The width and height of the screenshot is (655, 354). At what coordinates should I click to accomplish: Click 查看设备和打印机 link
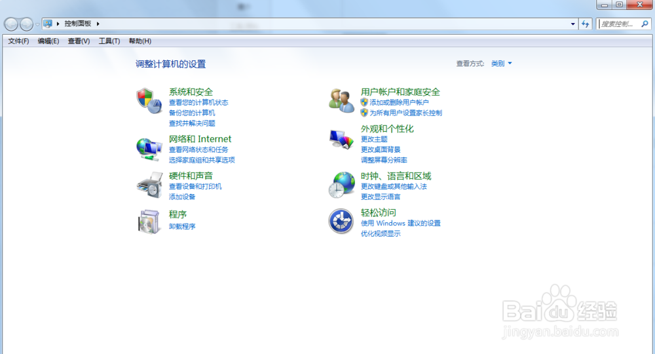click(195, 186)
